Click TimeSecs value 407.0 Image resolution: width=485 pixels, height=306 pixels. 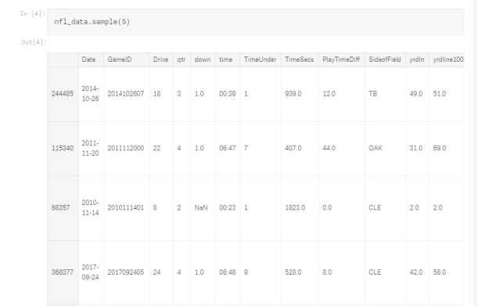point(293,148)
